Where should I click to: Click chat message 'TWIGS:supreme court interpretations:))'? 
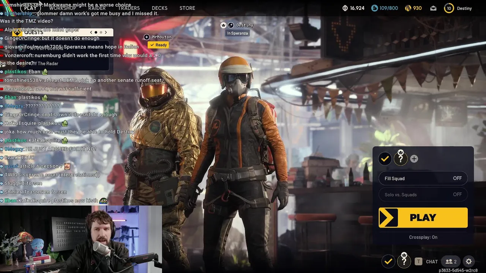52,175
